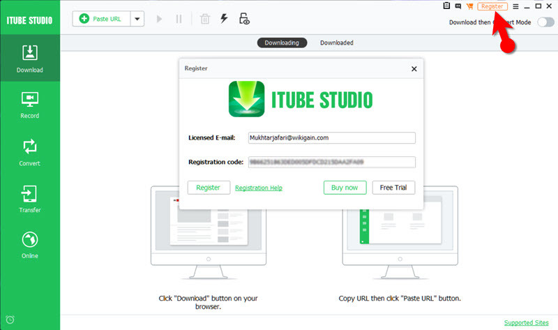558x330 pixels.
Task: Click the 'Click Download button on your browser' text
Action: tap(208, 302)
